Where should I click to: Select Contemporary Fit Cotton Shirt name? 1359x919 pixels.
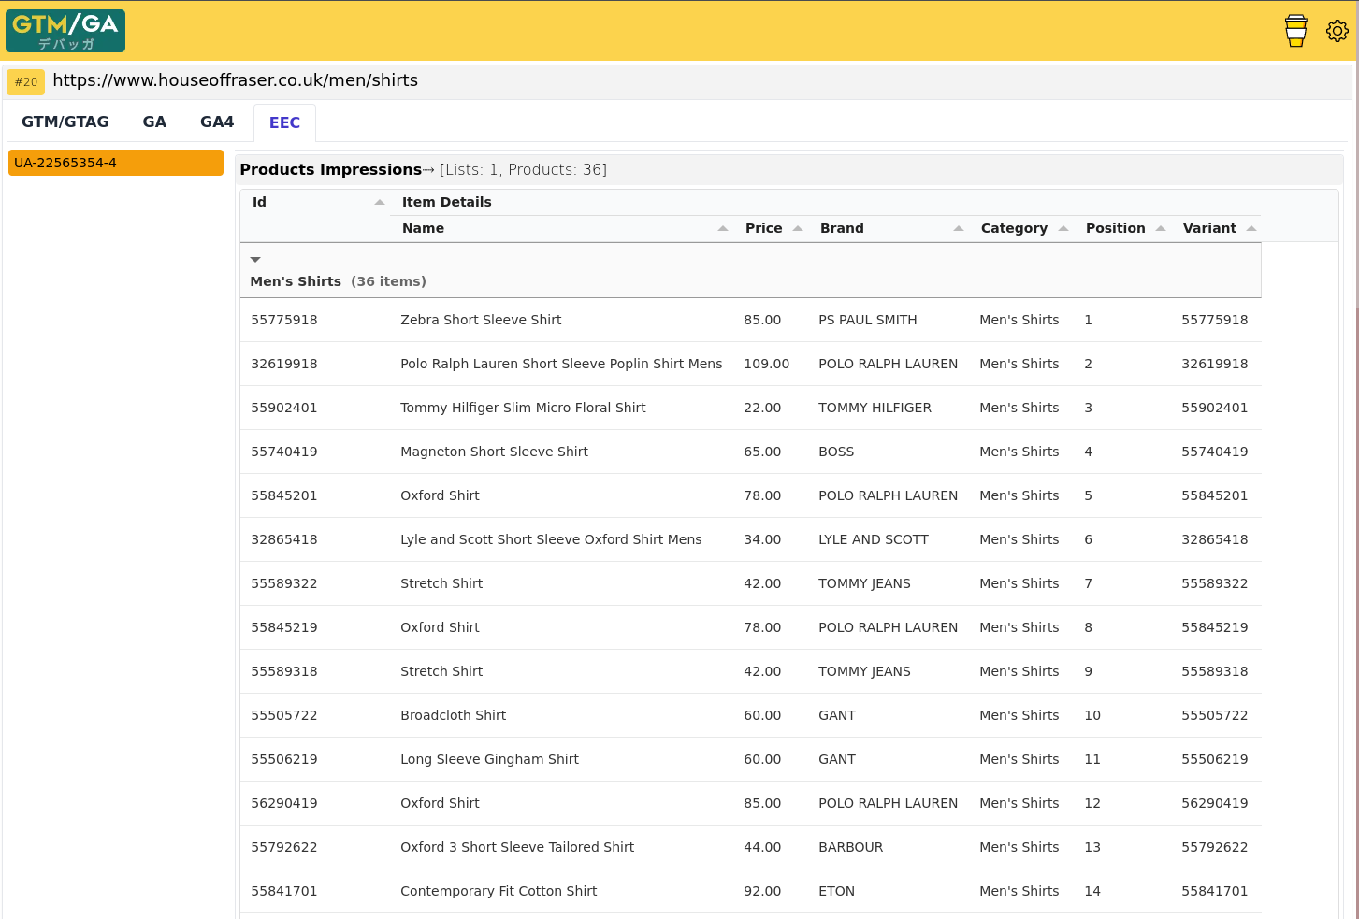pos(499,891)
